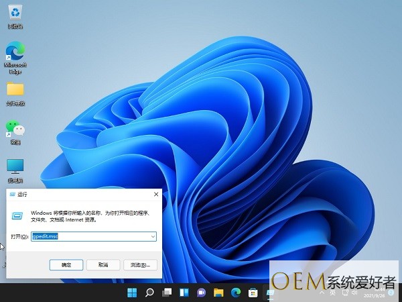Viewport: 402px width, 302px height.
Task: Click the taskbar Search magnifier
Action: 149,293
